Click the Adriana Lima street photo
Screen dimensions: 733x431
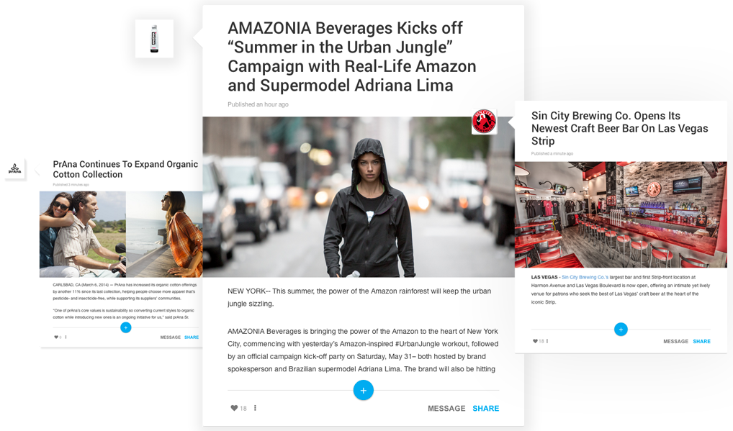(x=359, y=197)
